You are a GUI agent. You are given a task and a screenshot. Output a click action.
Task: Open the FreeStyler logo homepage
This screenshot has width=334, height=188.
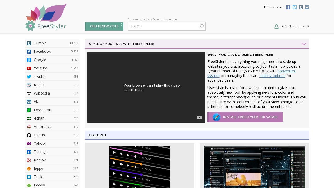(x=46, y=17)
